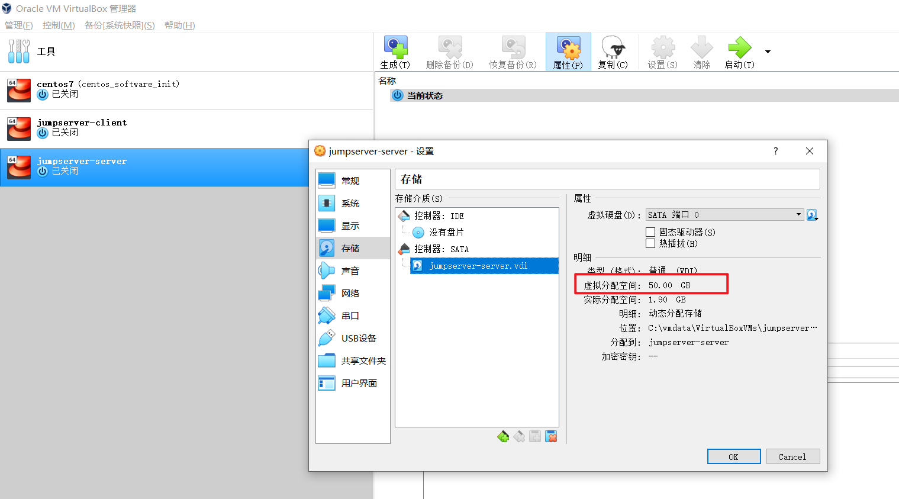The image size is (899, 499).
Task: Open the 网络 settings category
Action: (353, 293)
